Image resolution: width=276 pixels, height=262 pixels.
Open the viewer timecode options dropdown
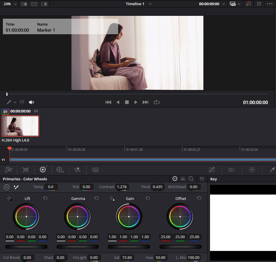pyautogui.click(x=223, y=4)
